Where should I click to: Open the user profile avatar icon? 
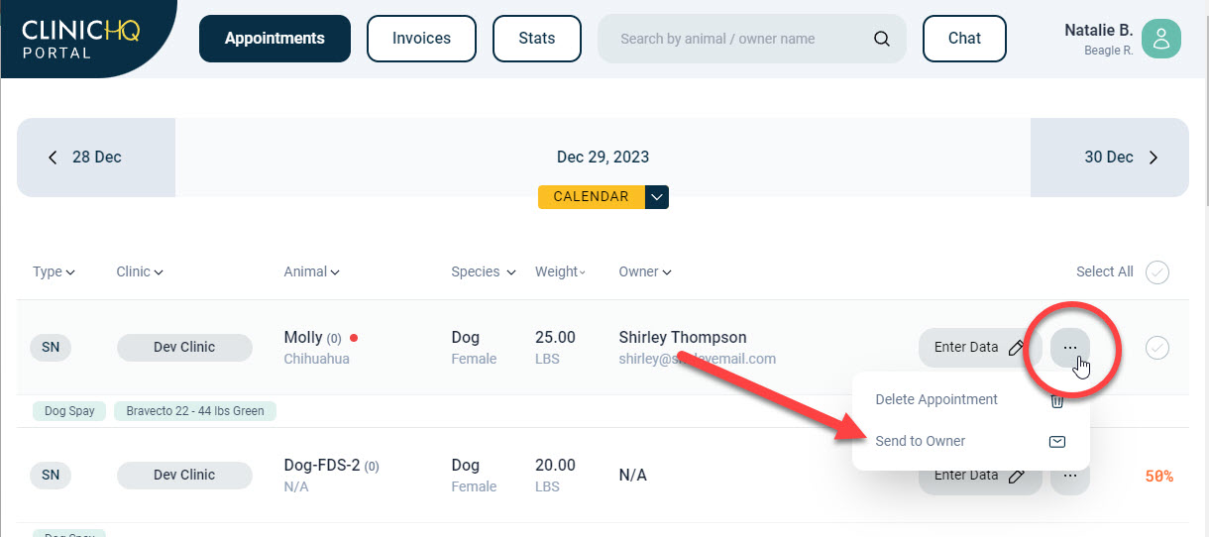click(1161, 39)
